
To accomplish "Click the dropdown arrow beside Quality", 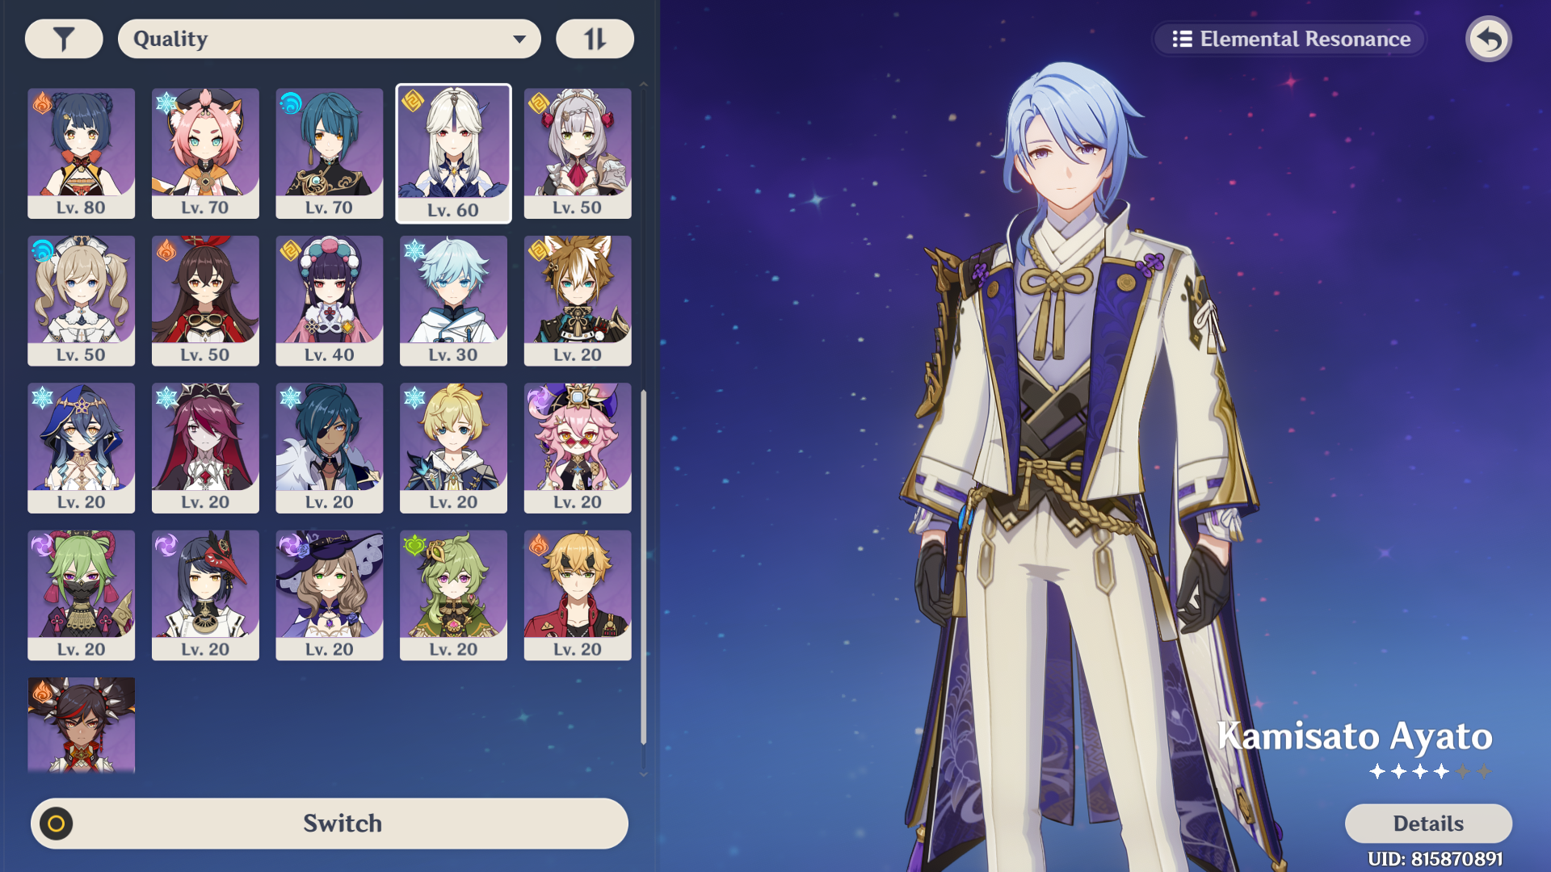I will click(519, 39).
